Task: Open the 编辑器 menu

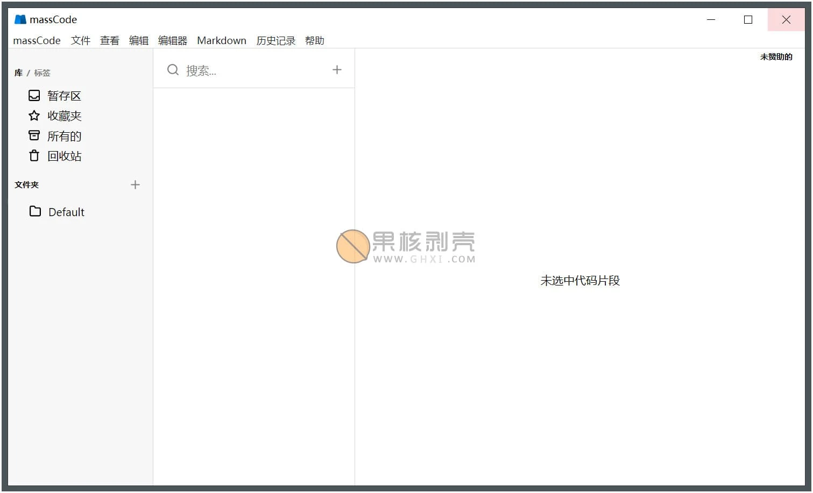Action: point(172,40)
